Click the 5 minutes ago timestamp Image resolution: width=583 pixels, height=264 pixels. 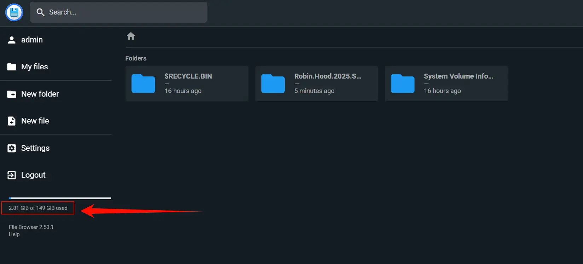(314, 91)
